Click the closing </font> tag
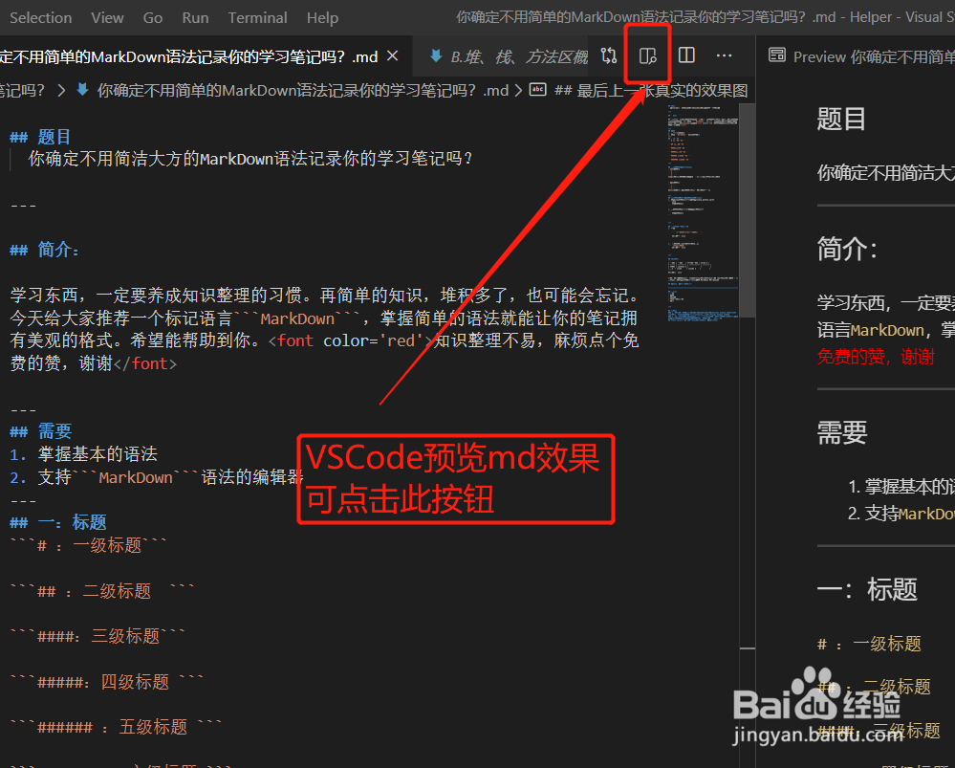This screenshot has width=955, height=768. (145, 363)
